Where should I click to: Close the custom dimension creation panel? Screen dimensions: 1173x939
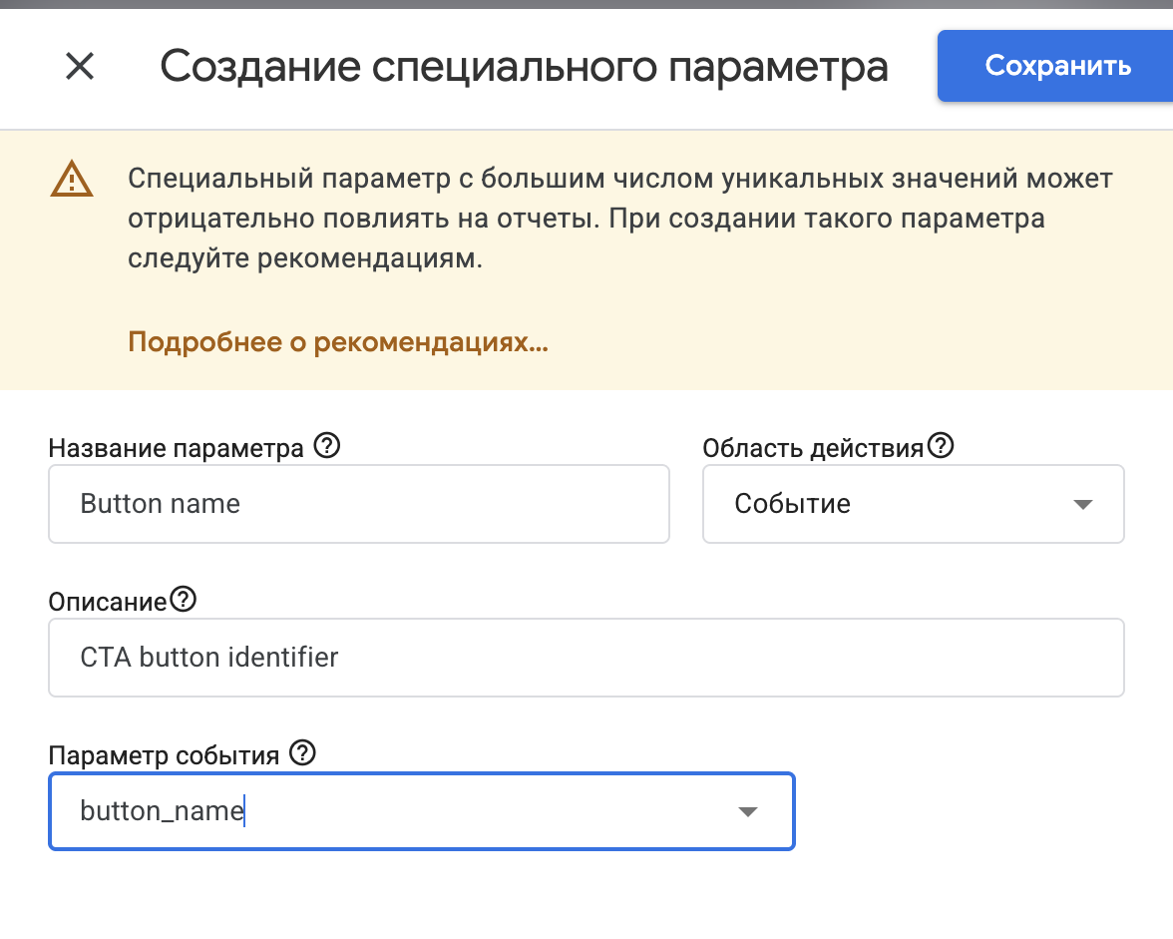click(80, 66)
